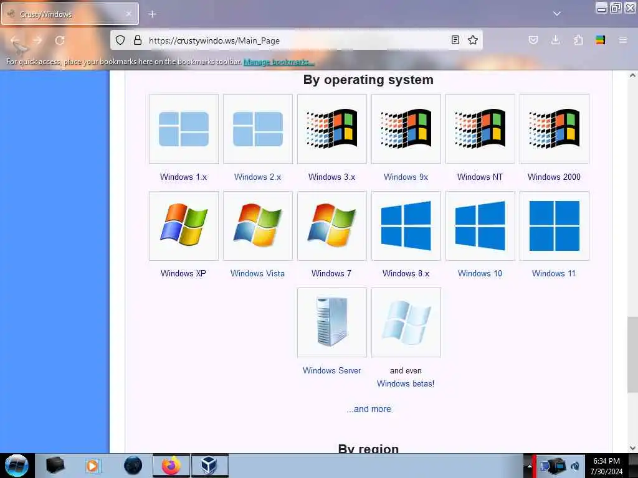The height and width of the screenshot is (478, 638).
Task: Click the ...and more link
Action: (x=369, y=409)
